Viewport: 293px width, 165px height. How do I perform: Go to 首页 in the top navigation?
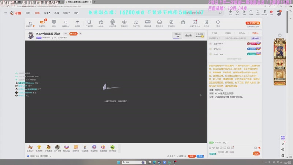coord(28,13)
